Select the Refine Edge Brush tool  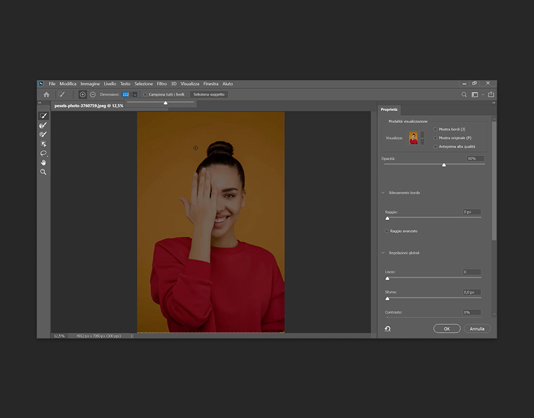pyautogui.click(x=43, y=125)
